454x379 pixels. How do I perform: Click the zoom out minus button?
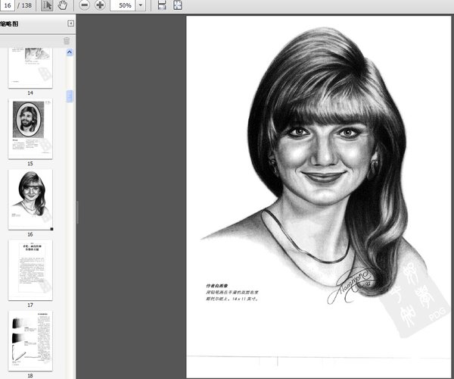coord(84,5)
